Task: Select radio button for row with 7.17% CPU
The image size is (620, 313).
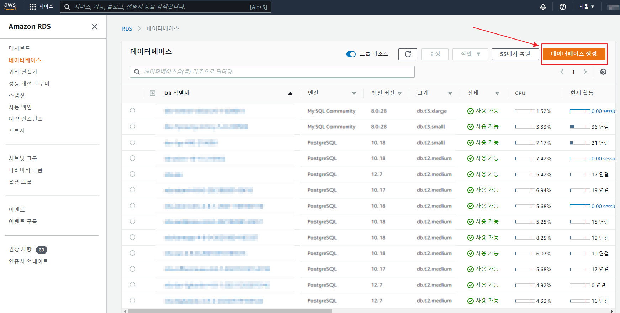Action: (132, 142)
